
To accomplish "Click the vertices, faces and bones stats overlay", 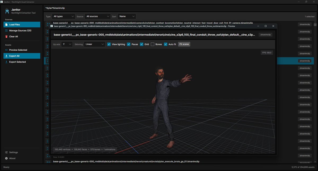I will pyautogui.click(x=85, y=150).
